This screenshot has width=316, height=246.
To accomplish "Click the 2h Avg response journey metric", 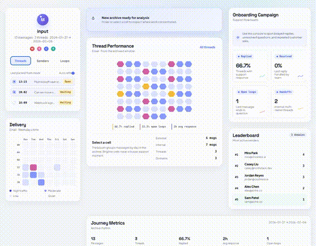I will [x=231, y=240].
